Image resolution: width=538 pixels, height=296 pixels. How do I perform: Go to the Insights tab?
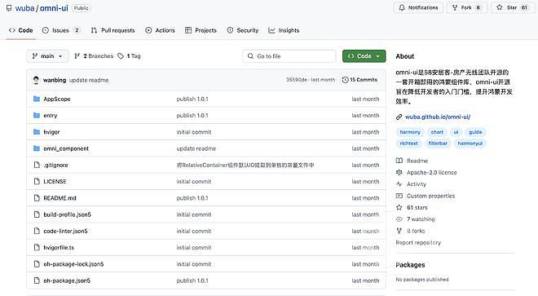[284, 30]
